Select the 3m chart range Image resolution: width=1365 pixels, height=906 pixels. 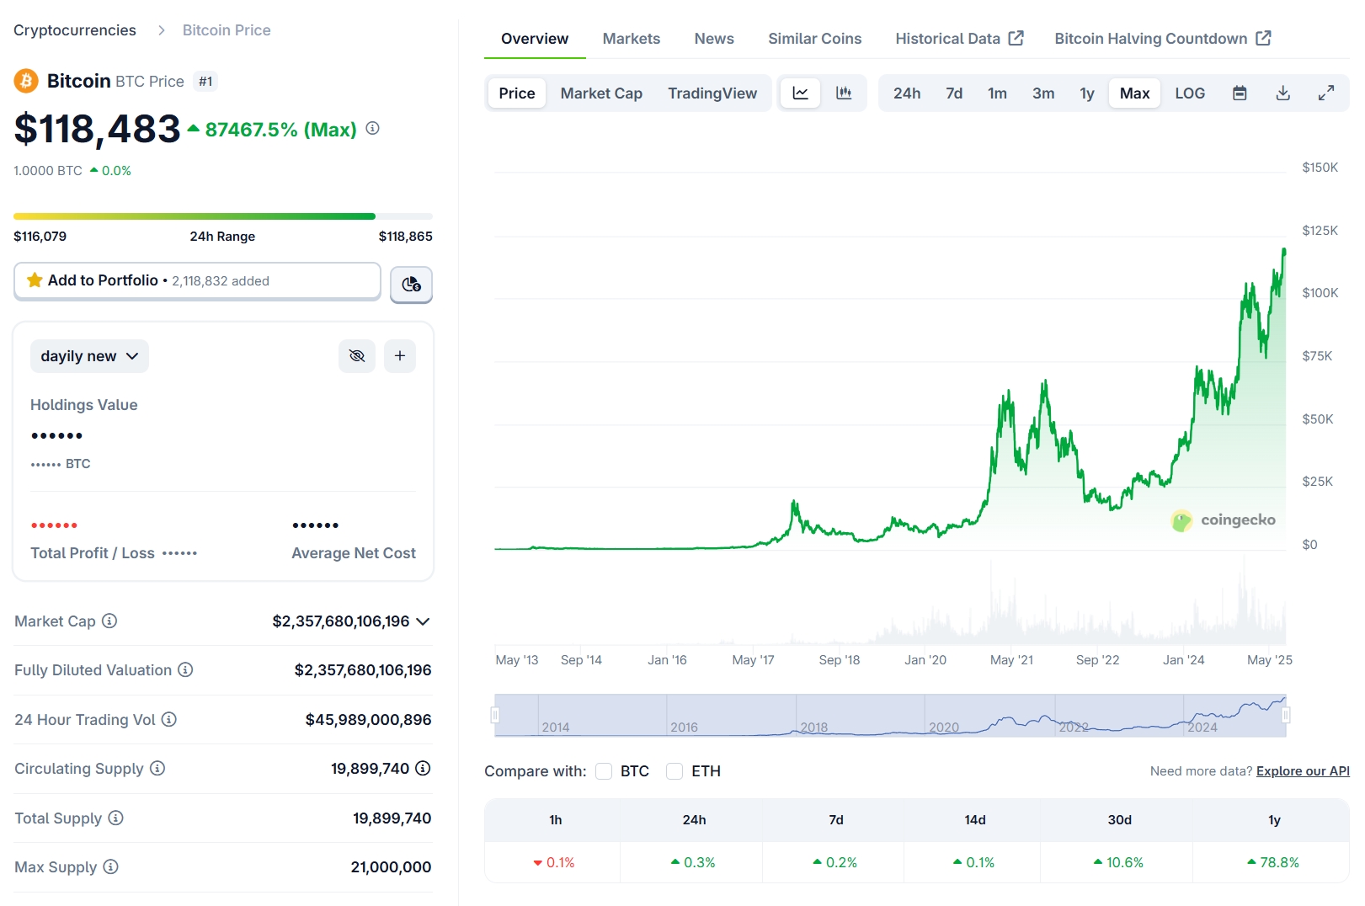(1043, 93)
